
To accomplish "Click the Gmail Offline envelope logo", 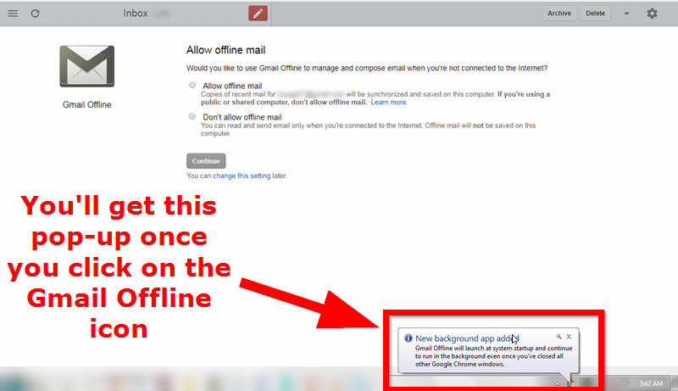I will click(87, 66).
